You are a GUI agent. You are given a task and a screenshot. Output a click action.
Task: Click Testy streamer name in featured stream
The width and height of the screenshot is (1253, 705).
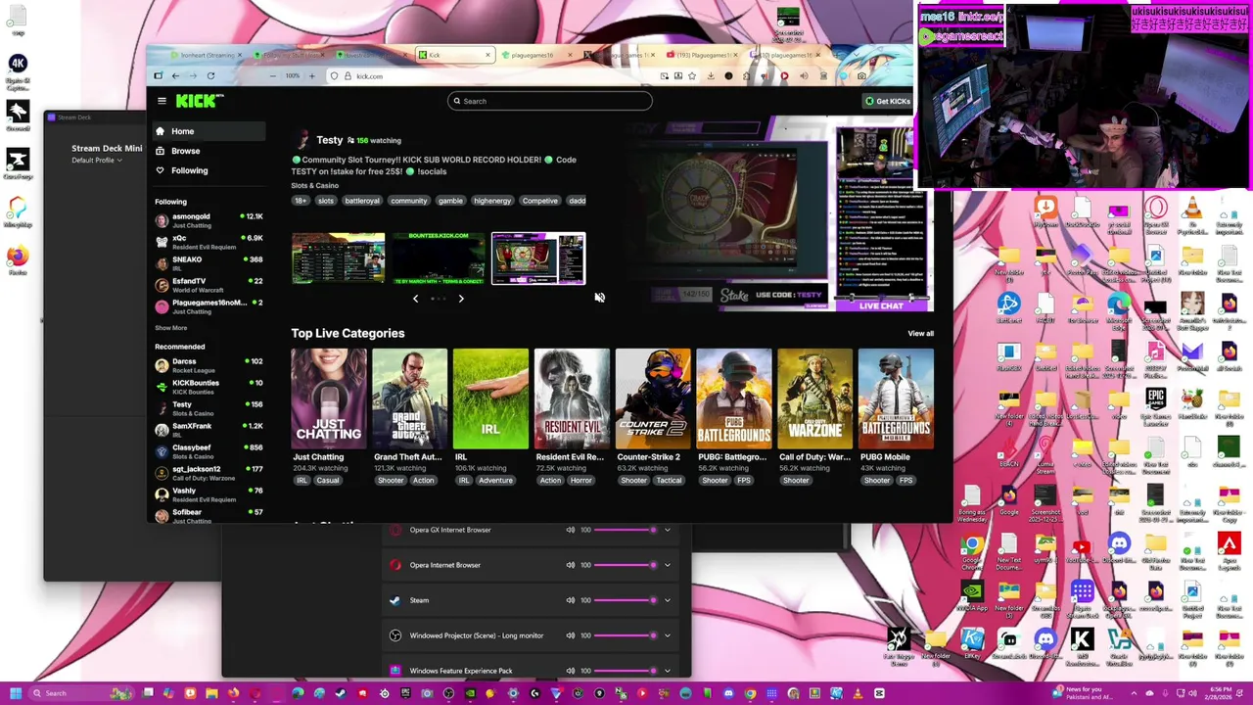tap(330, 140)
